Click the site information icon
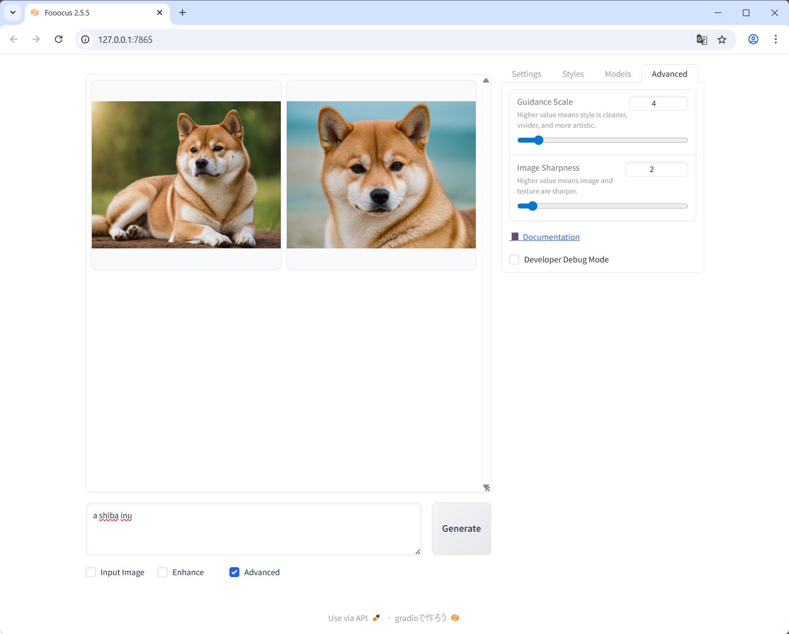The height and width of the screenshot is (634, 789). point(86,39)
